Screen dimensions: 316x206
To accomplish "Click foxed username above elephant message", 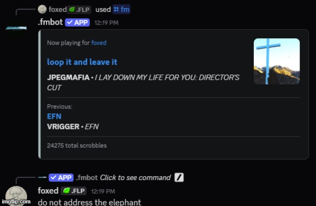I will click(x=48, y=191).
